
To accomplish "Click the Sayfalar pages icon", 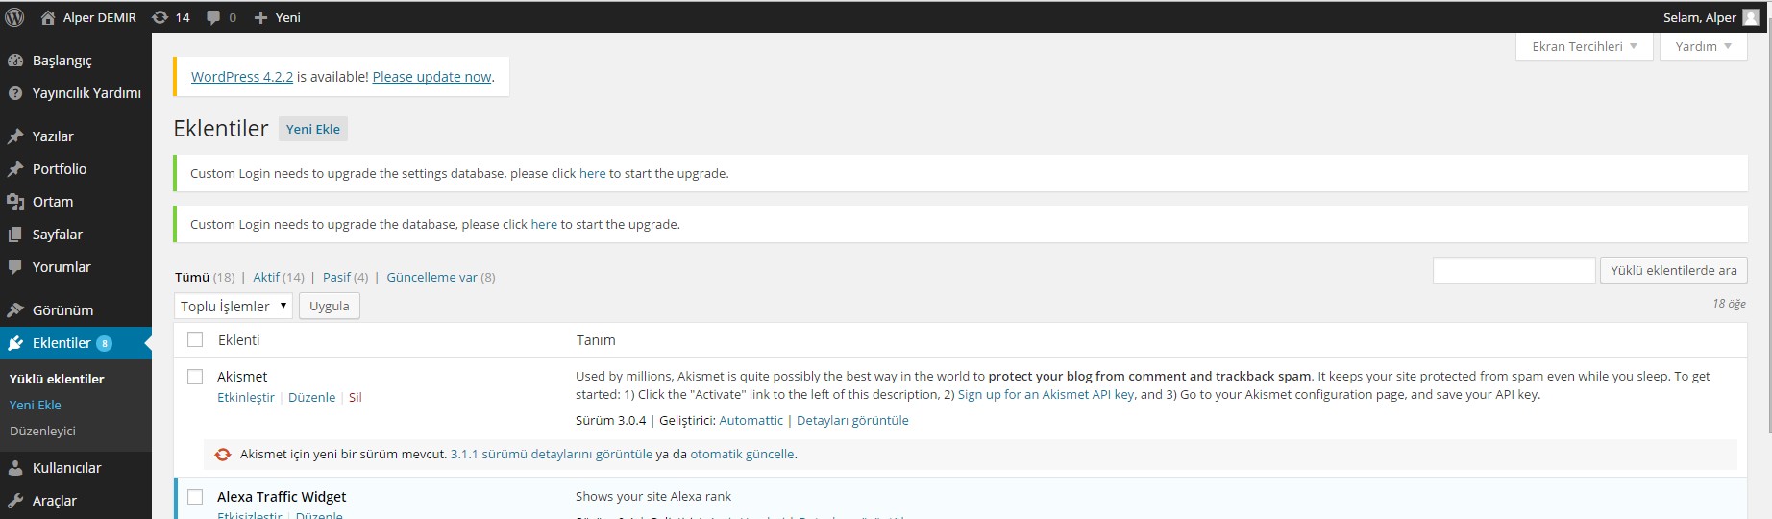I will (15, 235).
